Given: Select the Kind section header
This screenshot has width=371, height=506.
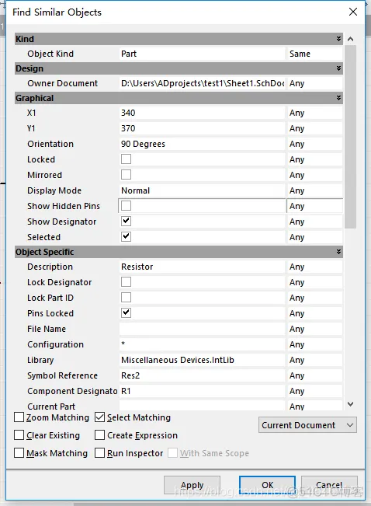Looking at the screenshot, I should click(x=179, y=39).
